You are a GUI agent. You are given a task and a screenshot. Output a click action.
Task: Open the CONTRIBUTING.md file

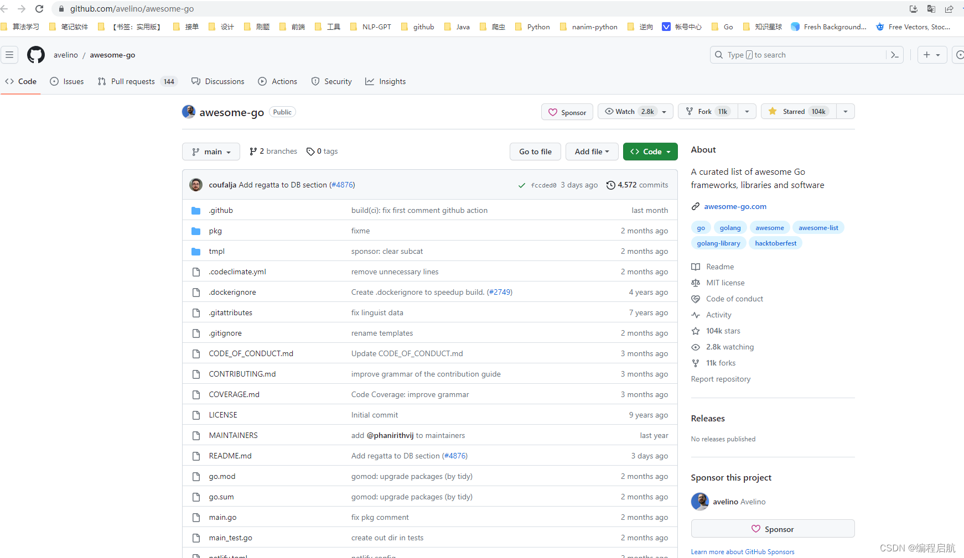click(x=242, y=374)
